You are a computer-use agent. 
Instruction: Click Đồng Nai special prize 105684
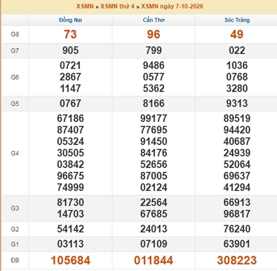tap(70, 260)
